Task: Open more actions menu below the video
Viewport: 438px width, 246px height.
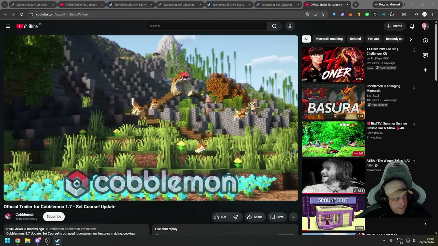Action: pos(293,217)
